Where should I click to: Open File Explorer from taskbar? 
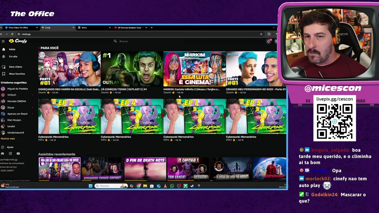145,186
